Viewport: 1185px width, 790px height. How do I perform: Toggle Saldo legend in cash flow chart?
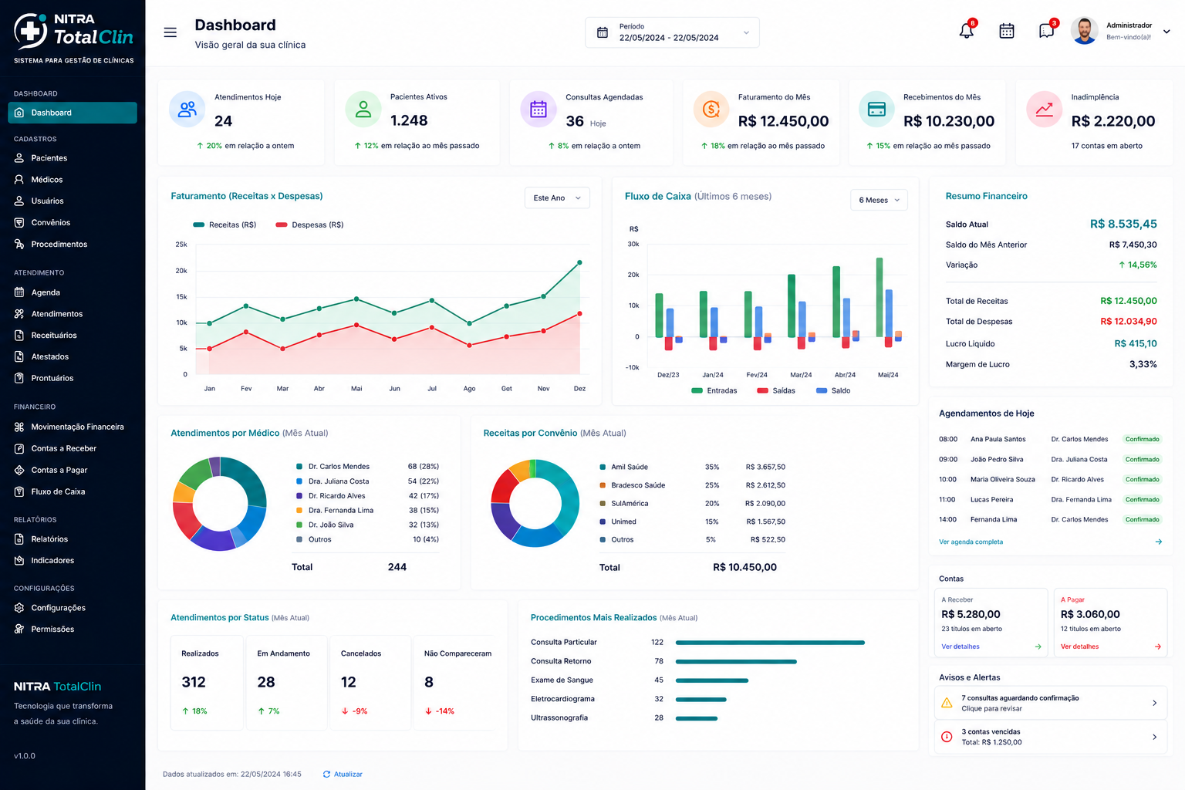[833, 390]
